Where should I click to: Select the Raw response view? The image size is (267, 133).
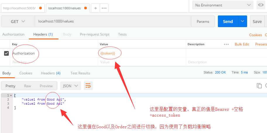[x=27, y=86]
